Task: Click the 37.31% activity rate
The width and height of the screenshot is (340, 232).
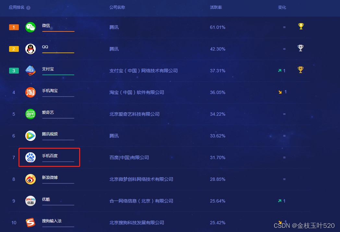Action: pos(217,71)
